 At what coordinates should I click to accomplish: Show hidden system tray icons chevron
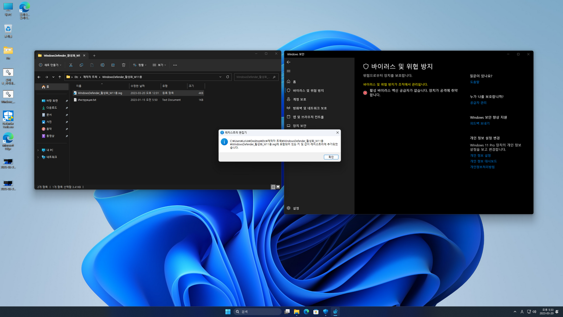(515, 312)
